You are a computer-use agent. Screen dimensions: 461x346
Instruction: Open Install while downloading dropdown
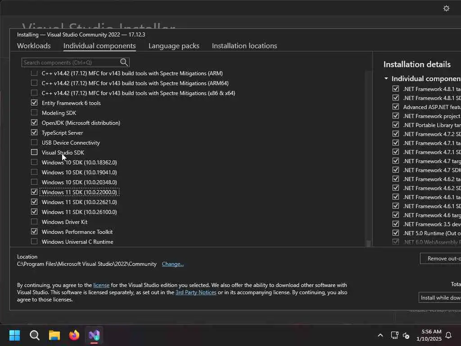coord(440,297)
